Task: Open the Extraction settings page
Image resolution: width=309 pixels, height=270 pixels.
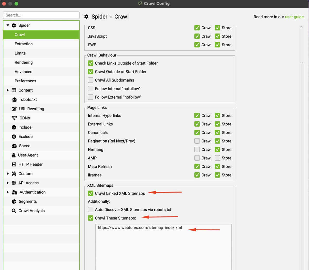Action: (x=24, y=44)
